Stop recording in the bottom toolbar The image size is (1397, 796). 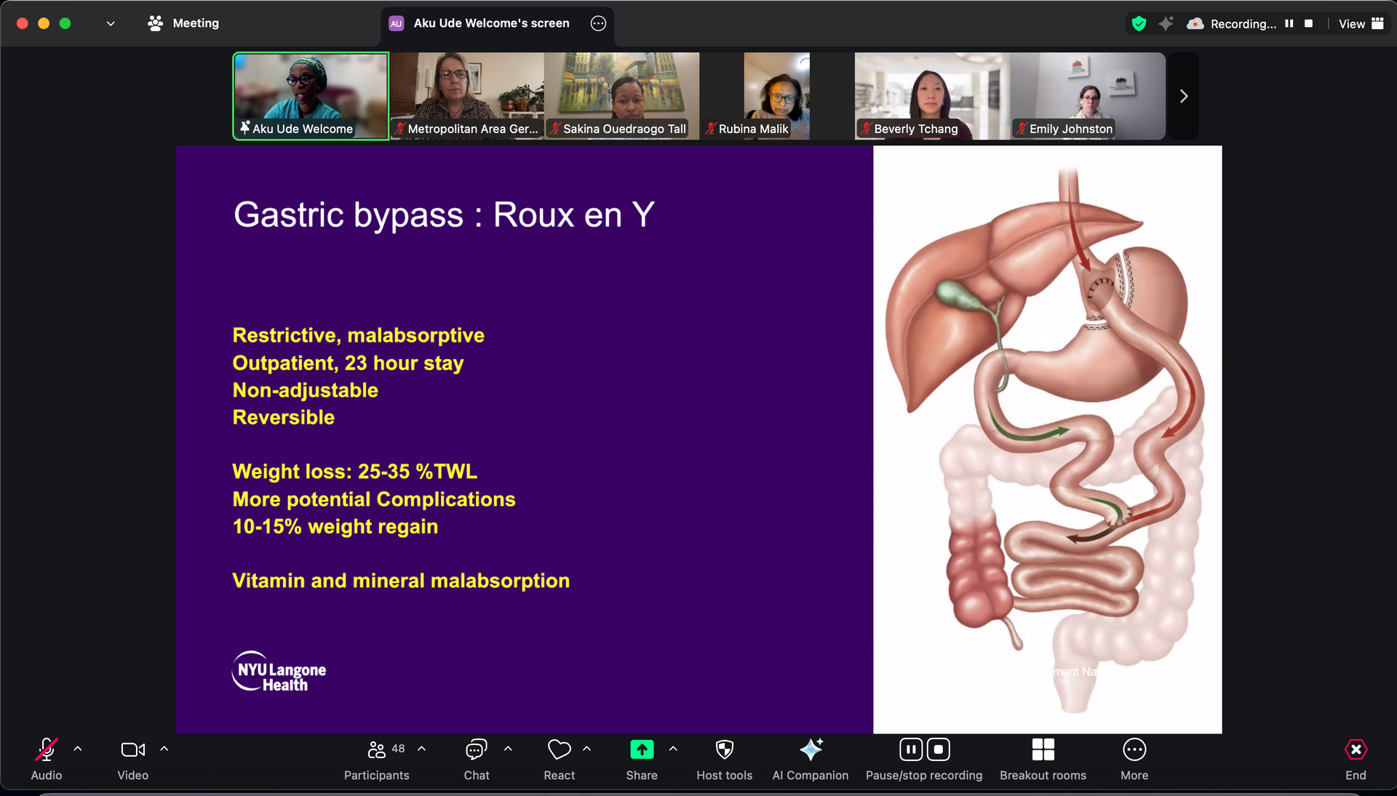point(939,749)
